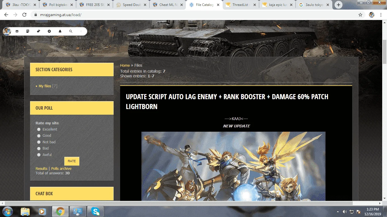Select the 'Excellent' poll option

click(39, 129)
